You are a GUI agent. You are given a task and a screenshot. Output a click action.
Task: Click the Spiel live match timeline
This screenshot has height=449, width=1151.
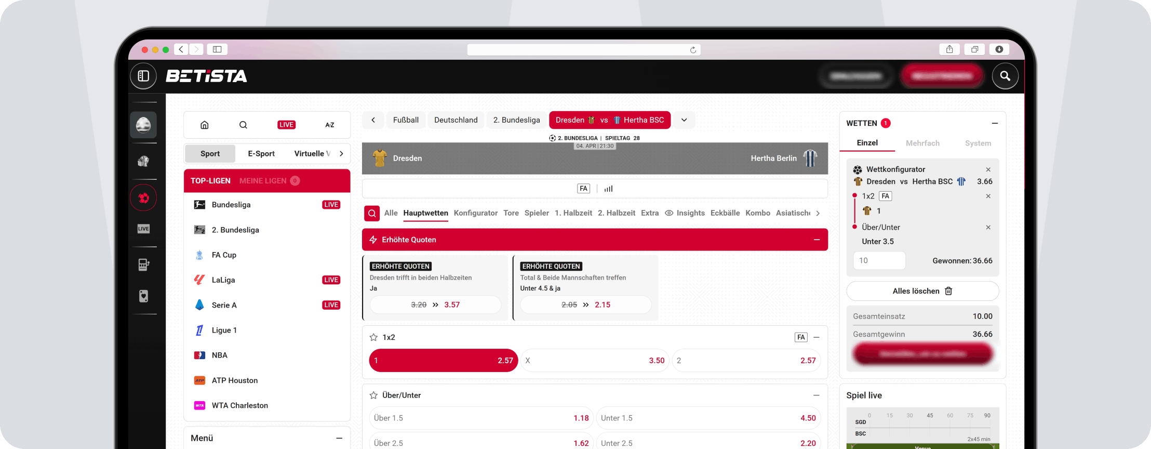(x=922, y=429)
